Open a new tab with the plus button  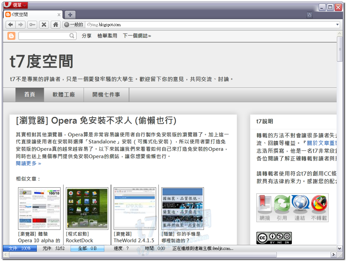coord(70,15)
